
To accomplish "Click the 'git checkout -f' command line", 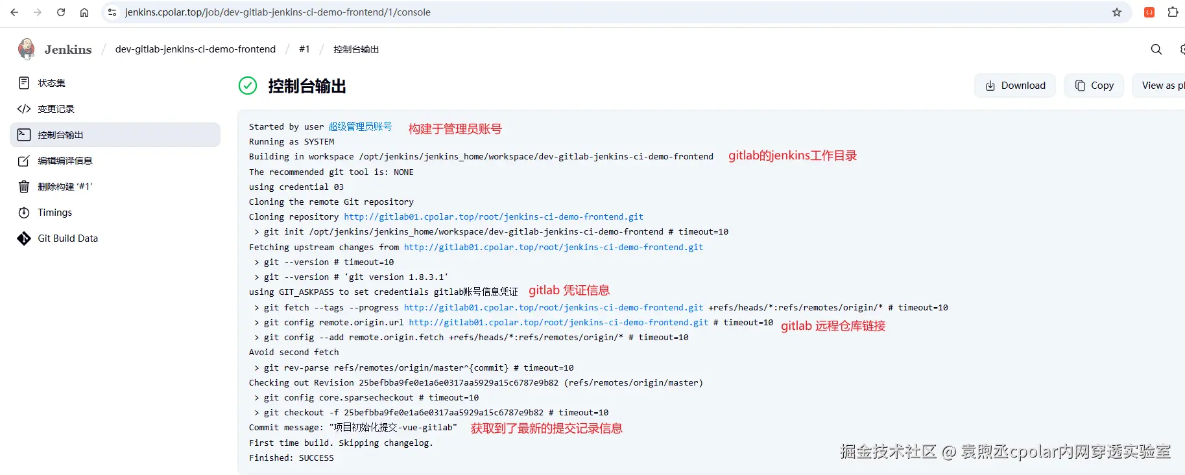I will (431, 412).
